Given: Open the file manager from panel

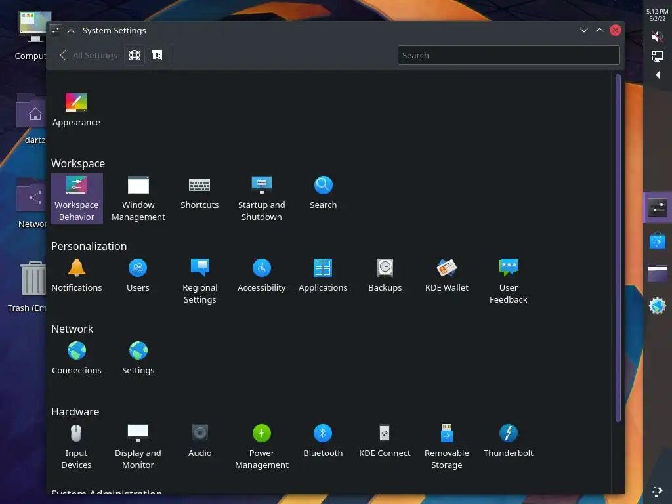Looking at the screenshot, I should (658, 274).
